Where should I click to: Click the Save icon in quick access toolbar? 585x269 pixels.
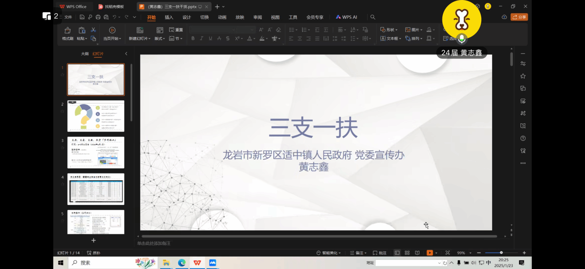[x=82, y=17]
